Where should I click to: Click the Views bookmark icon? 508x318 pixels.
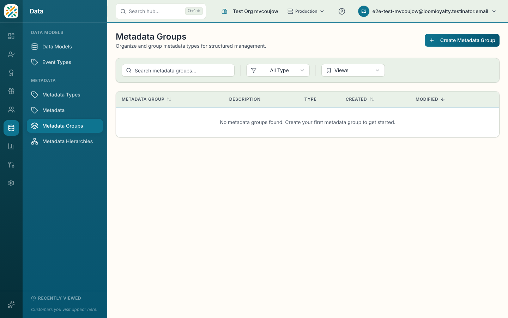[329, 70]
